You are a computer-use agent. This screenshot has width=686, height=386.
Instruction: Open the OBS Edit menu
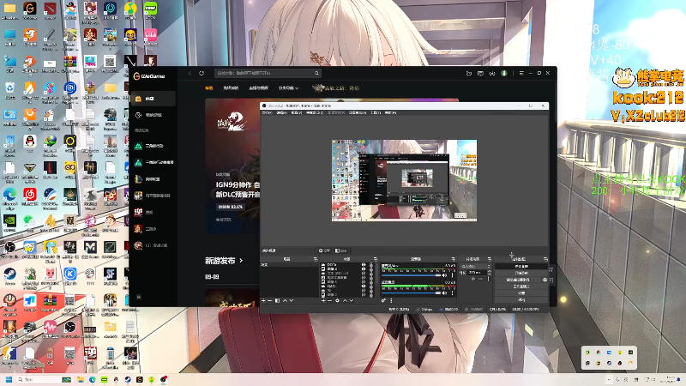point(282,112)
